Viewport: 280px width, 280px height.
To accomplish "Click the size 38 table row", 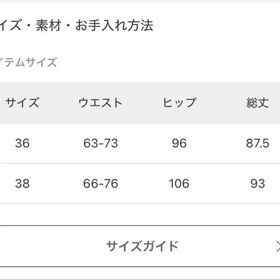I will click(139, 183).
